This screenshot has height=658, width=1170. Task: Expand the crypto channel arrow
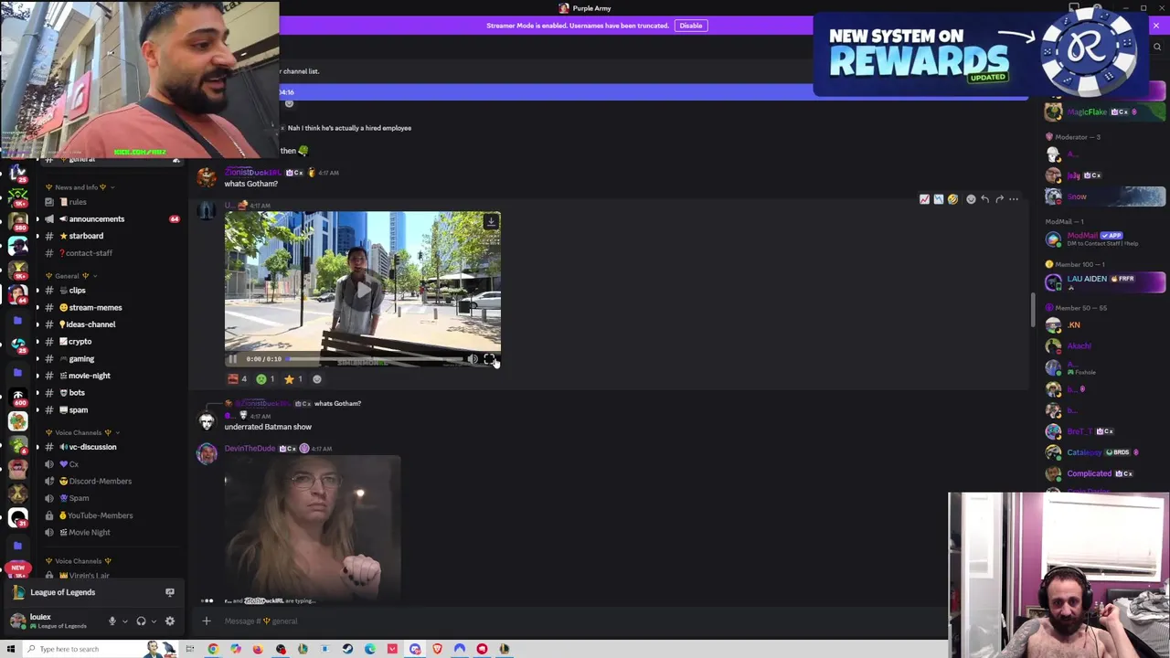[x=37, y=342]
